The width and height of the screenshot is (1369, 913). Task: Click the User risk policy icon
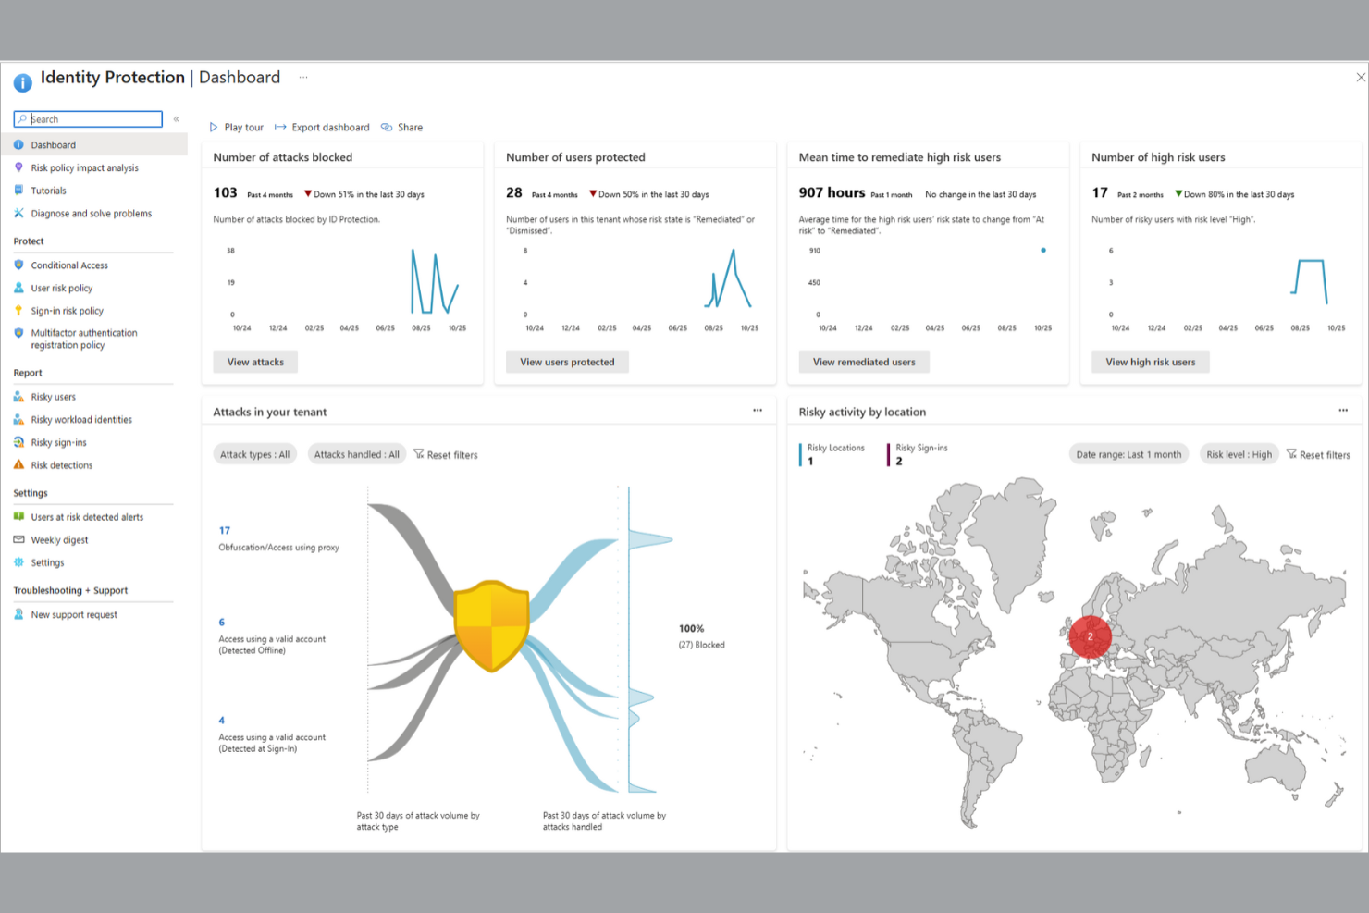tap(18, 288)
